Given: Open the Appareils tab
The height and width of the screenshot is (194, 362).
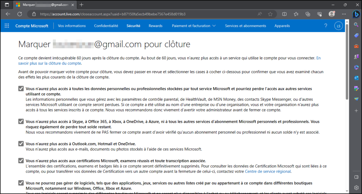Looking at the screenshot, I should (x=282, y=26).
